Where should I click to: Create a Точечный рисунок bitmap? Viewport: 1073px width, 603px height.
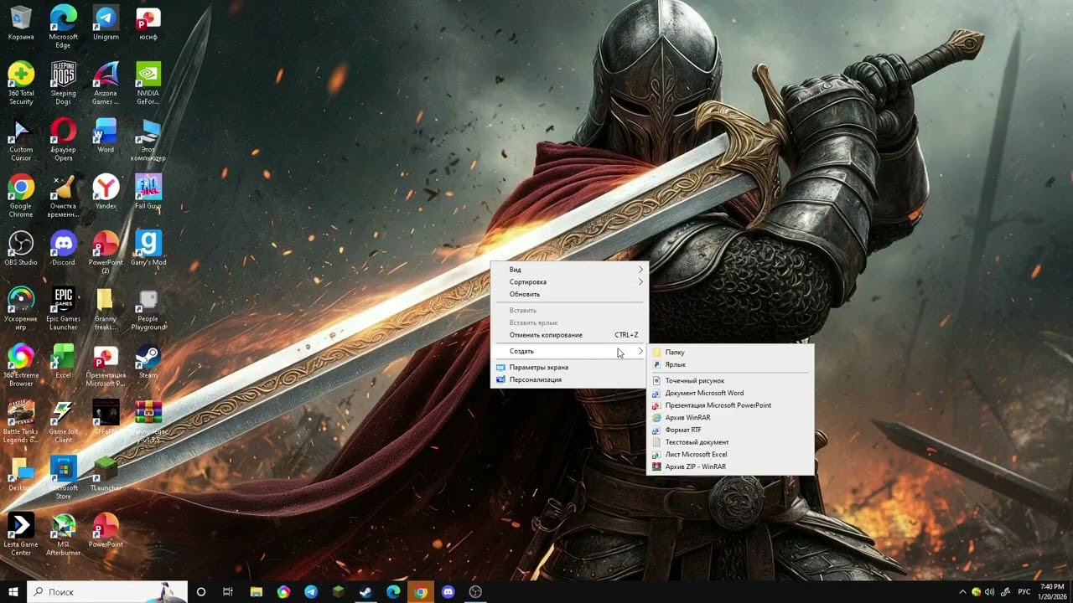click(730, 381)
